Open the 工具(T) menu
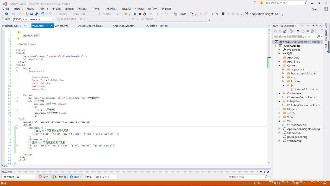 tap(96, 9)
